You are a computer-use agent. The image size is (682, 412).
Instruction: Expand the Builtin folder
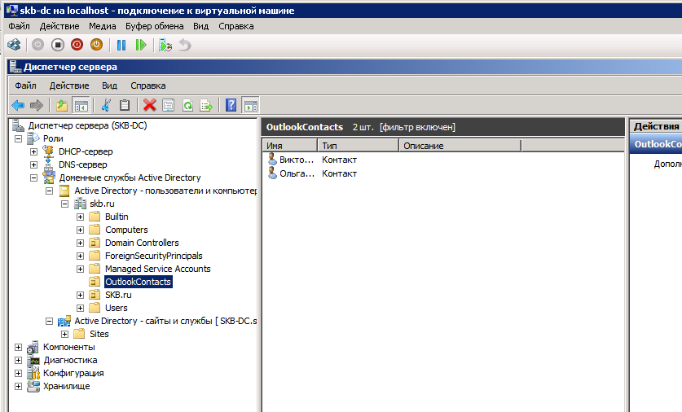point(80,217)
